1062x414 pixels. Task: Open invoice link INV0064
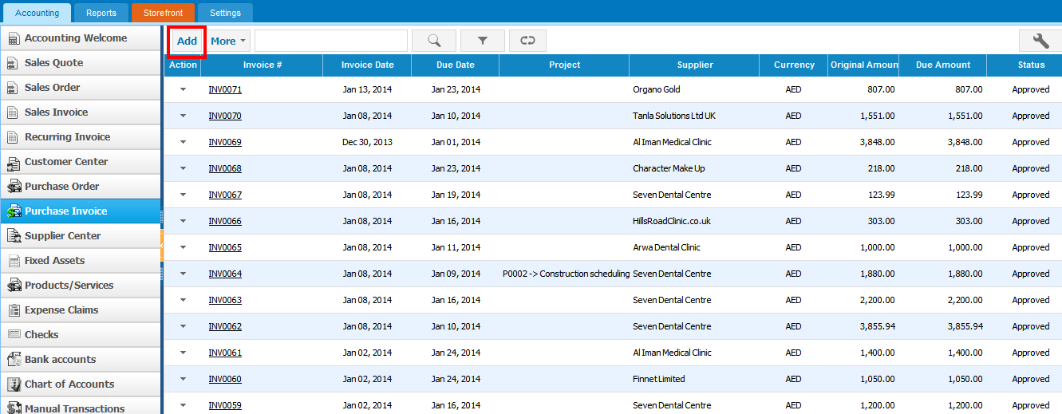225,274
